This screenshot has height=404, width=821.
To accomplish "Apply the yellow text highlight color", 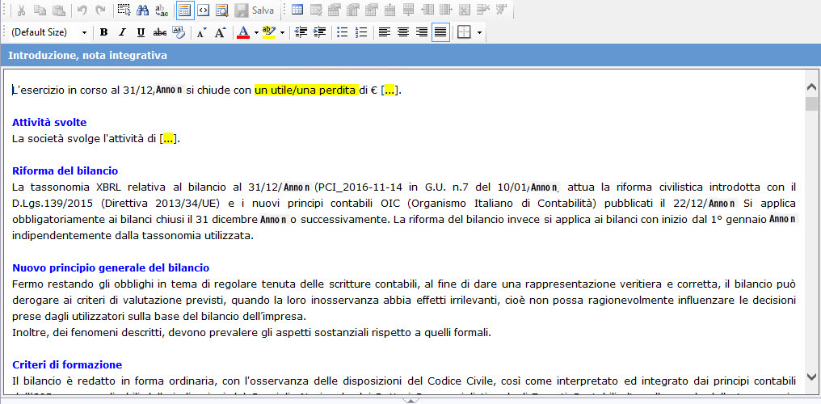I will coord(269,32).
